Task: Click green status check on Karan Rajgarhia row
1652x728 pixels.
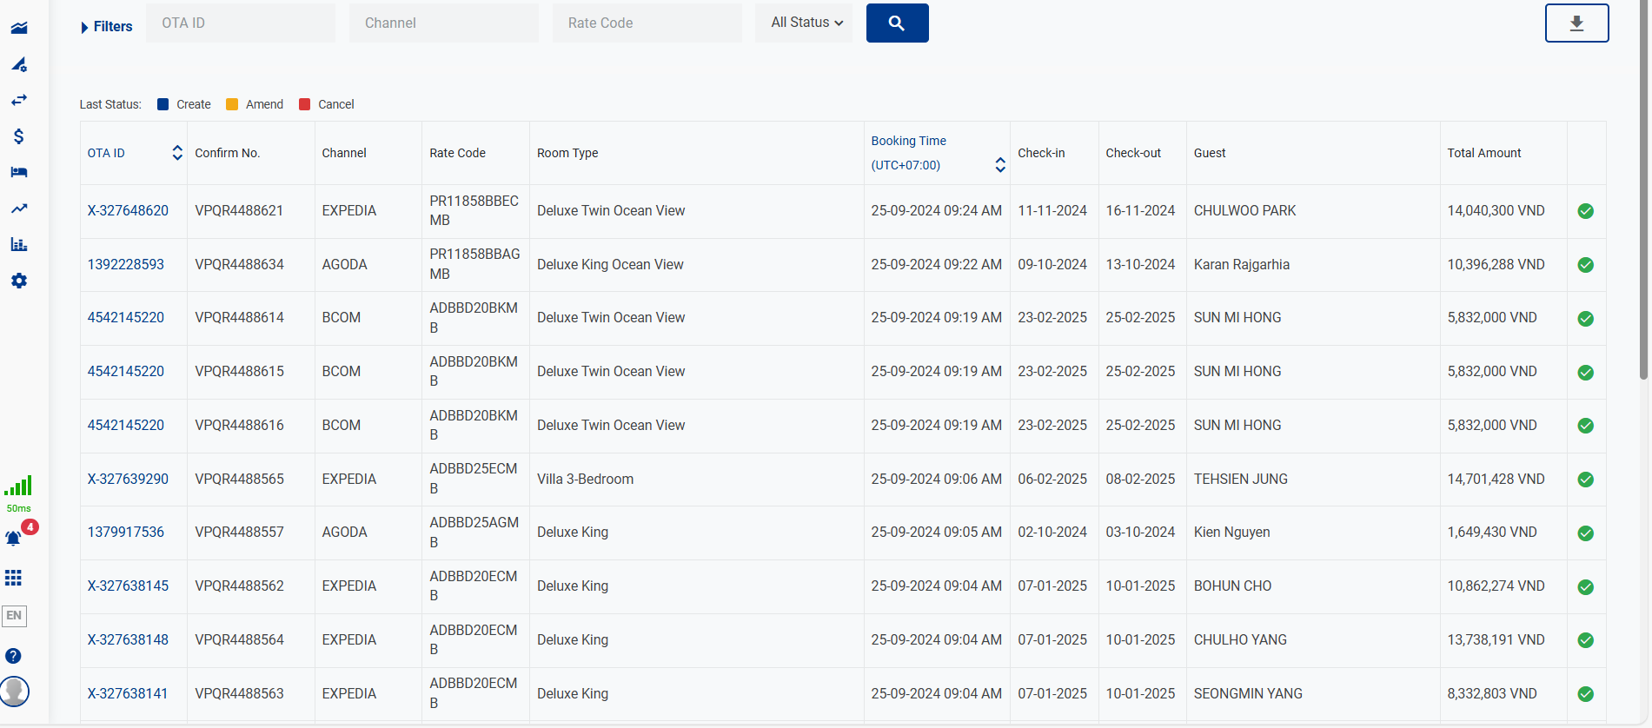Action: point(1585,265)
